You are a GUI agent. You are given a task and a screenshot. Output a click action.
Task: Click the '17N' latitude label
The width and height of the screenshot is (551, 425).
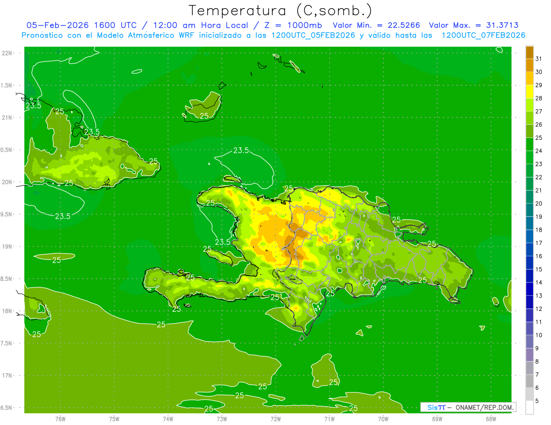(7, 375)
